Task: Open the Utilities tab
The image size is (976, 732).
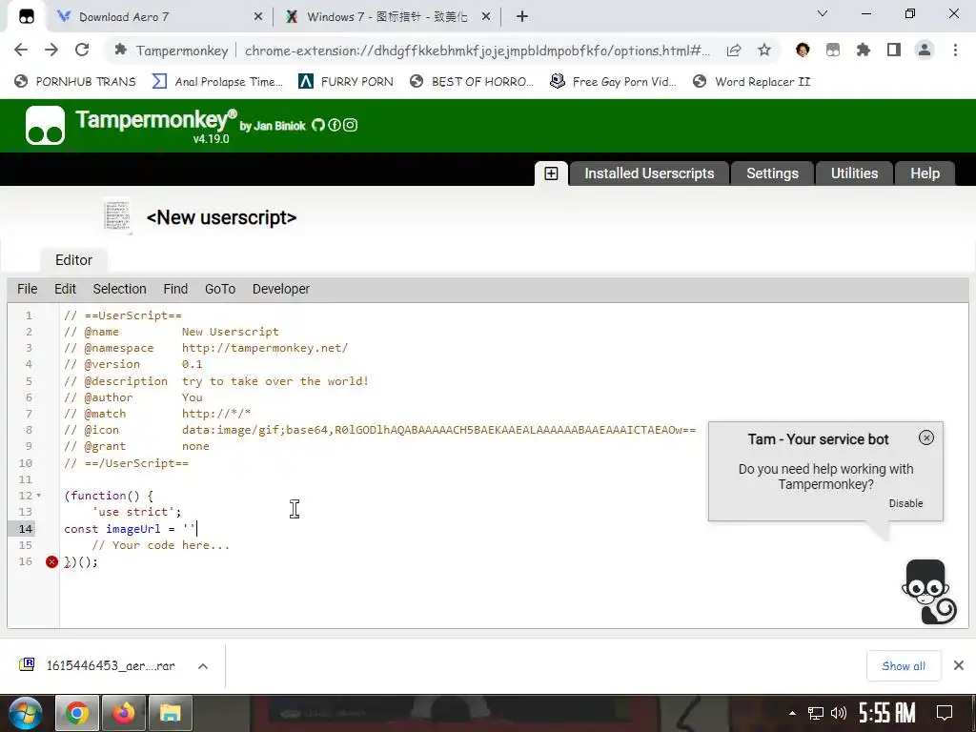Action: pyautogui.click(x=854, y=173)
